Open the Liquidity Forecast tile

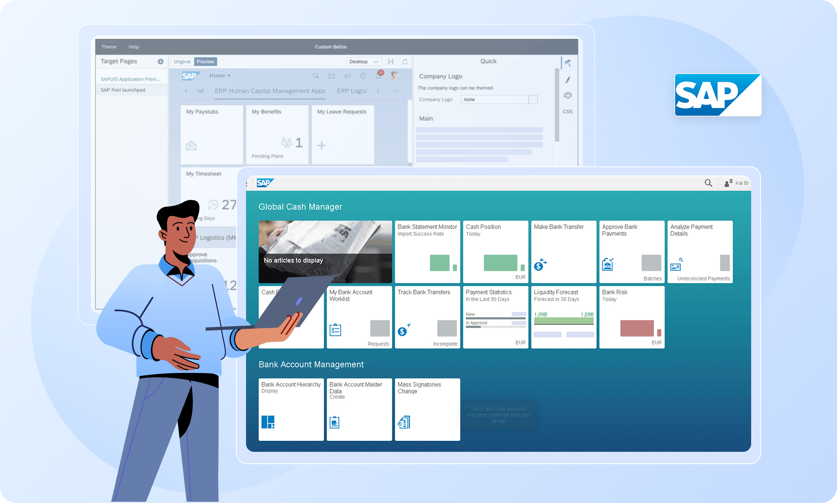pos(564,317)
